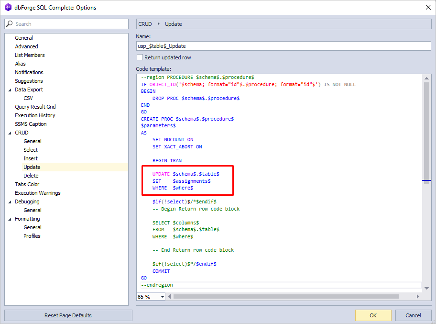Click the Cancel button

pyautogui.click(x=413, y=315)
